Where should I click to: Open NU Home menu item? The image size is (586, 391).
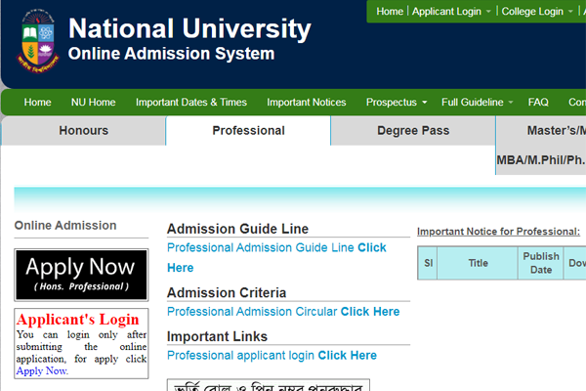click(94, 102)
